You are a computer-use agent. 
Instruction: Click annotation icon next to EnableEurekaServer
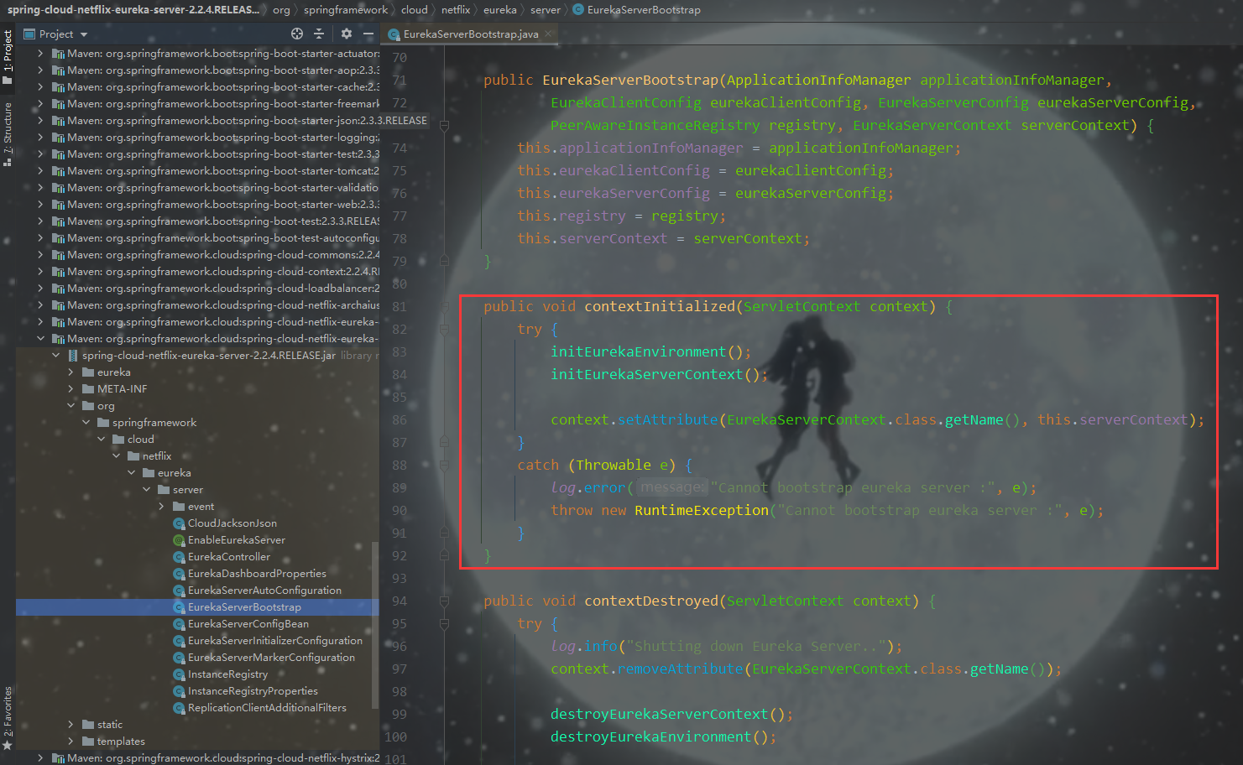coord(179,540)
